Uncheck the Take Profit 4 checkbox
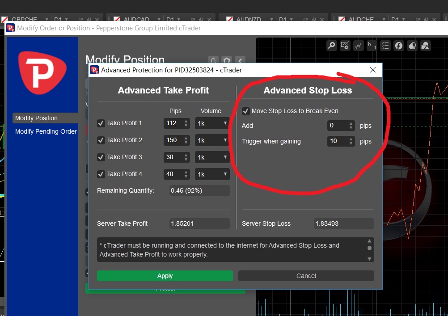The width and height of the screenshot is (448, 316). (x=101, y=174)
